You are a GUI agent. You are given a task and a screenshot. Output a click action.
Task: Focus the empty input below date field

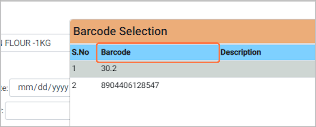point(37,111)
